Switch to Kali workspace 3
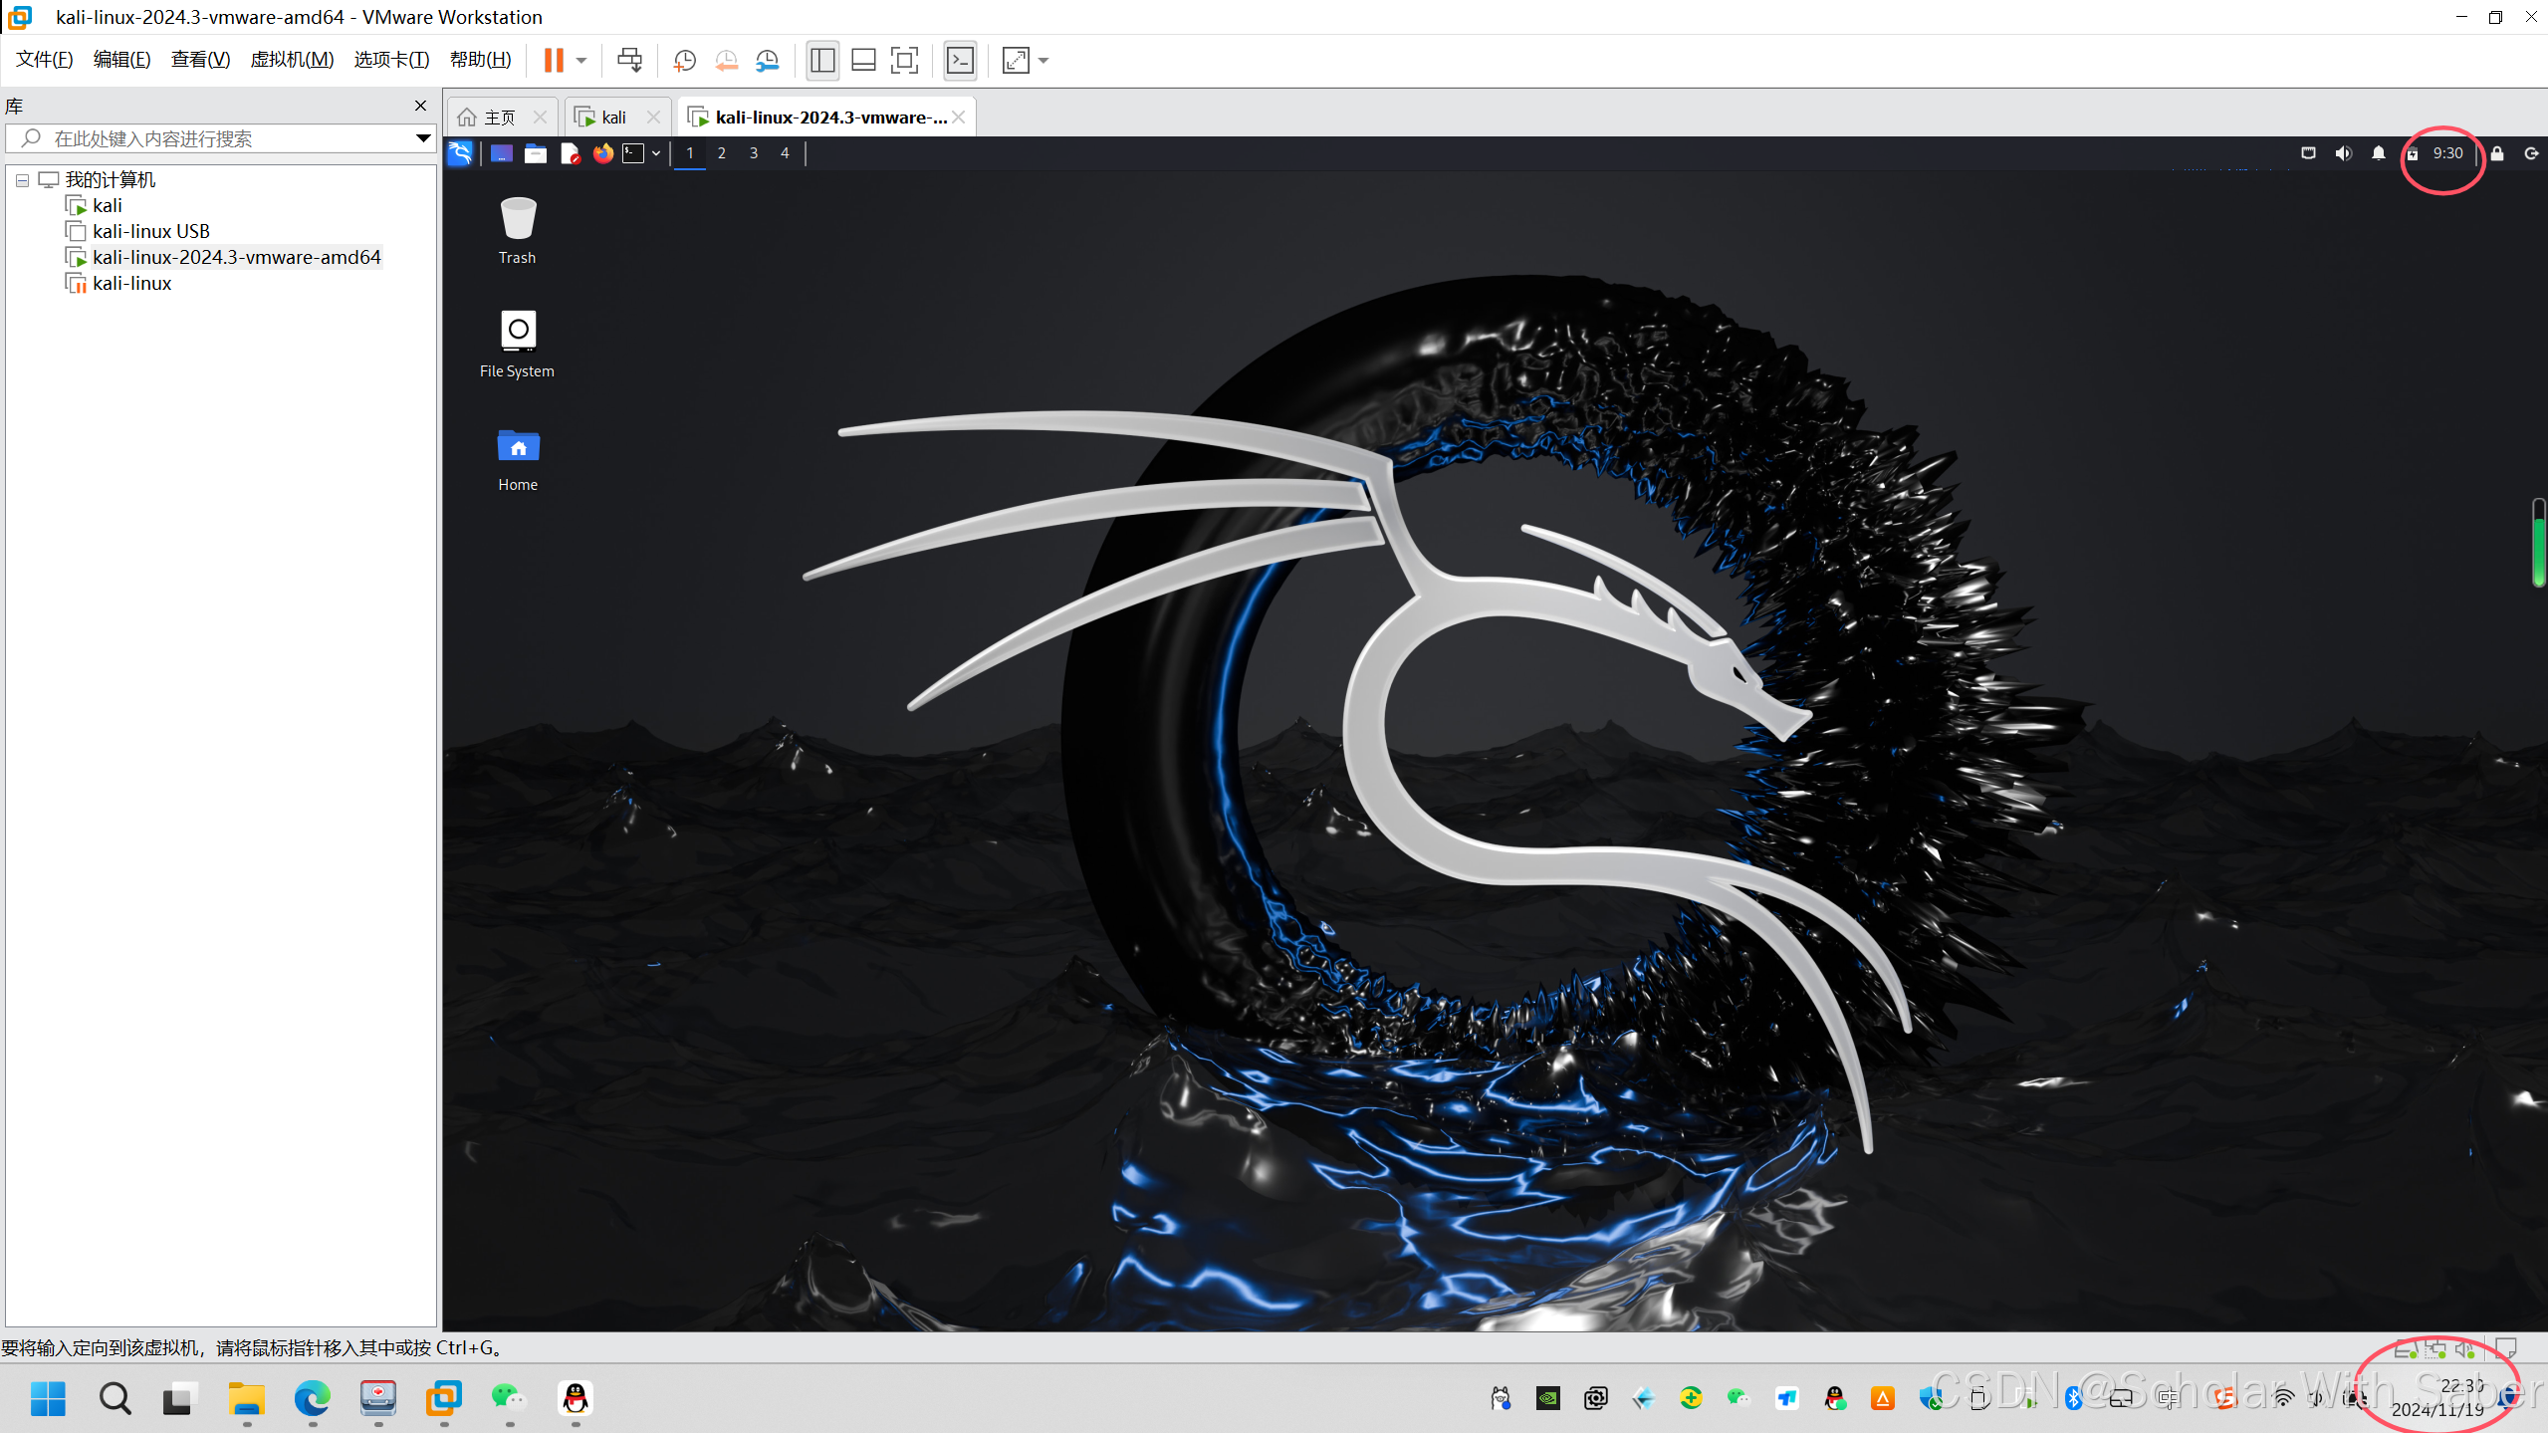 pos(754,153)
